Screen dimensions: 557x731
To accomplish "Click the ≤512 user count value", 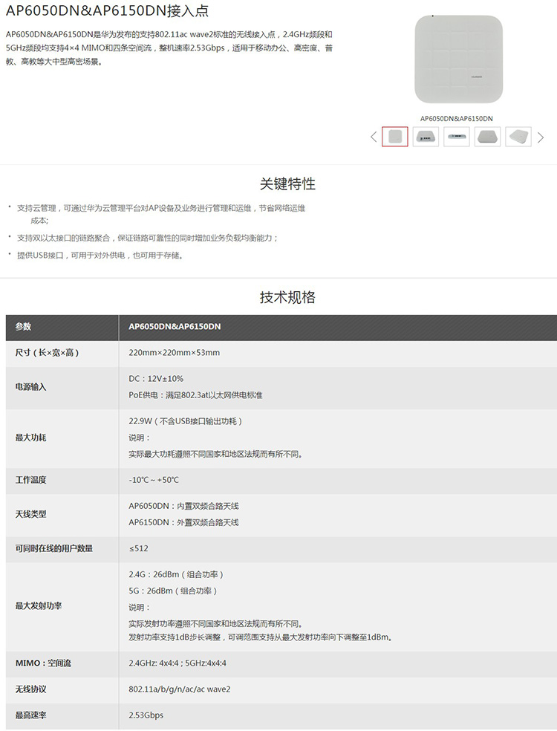I will click(138, 549).
